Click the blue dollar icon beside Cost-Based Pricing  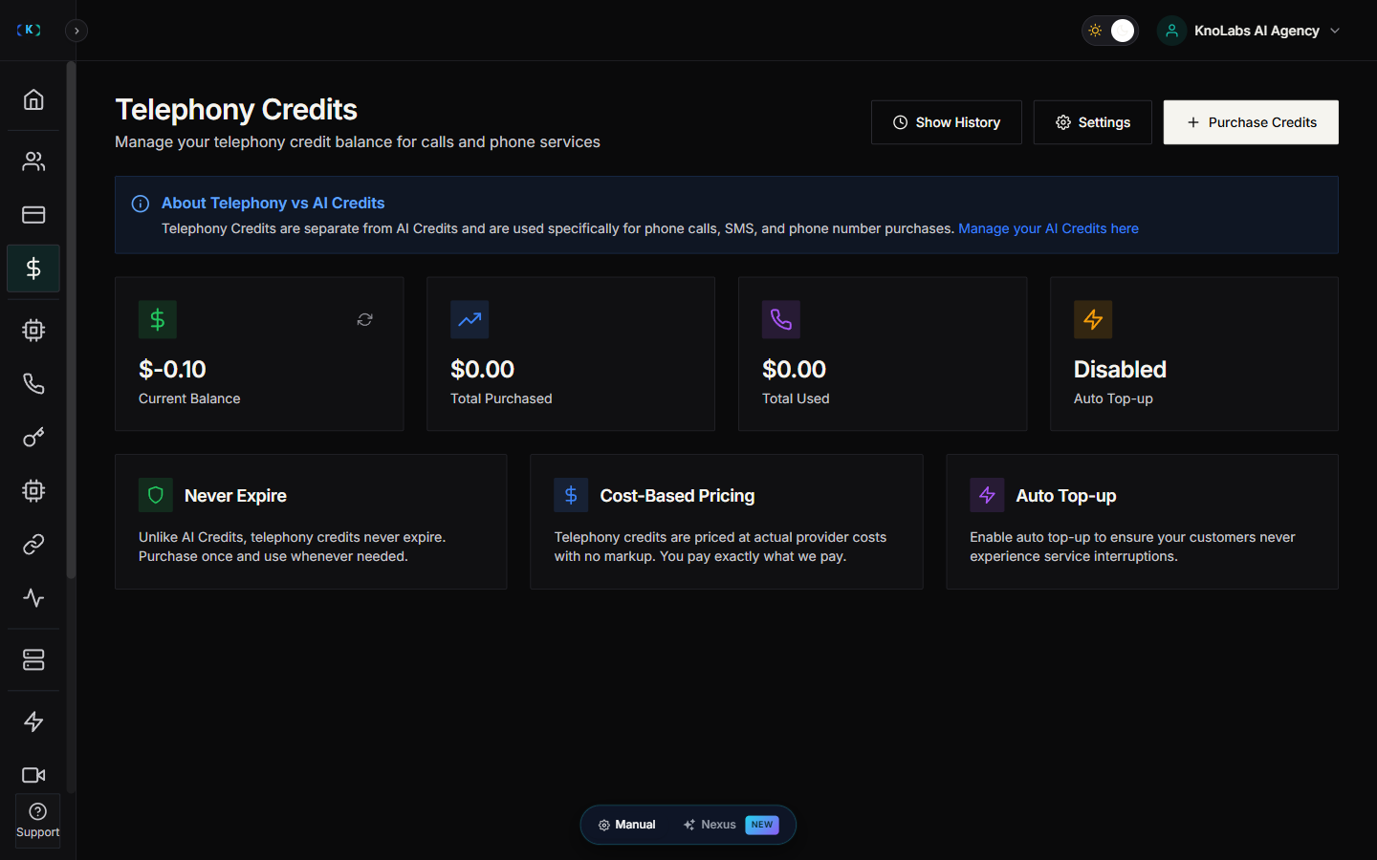coord(571,495)
